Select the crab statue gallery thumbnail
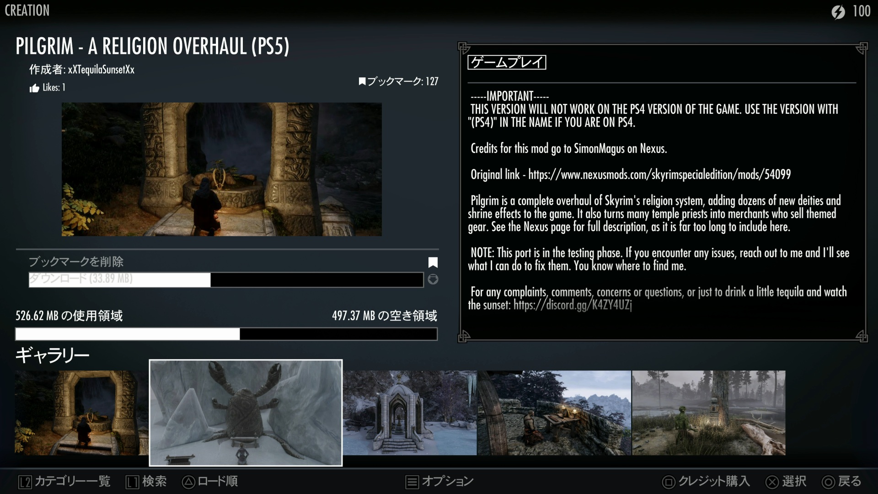Screen dimensions: 878x494 (246, 413)
